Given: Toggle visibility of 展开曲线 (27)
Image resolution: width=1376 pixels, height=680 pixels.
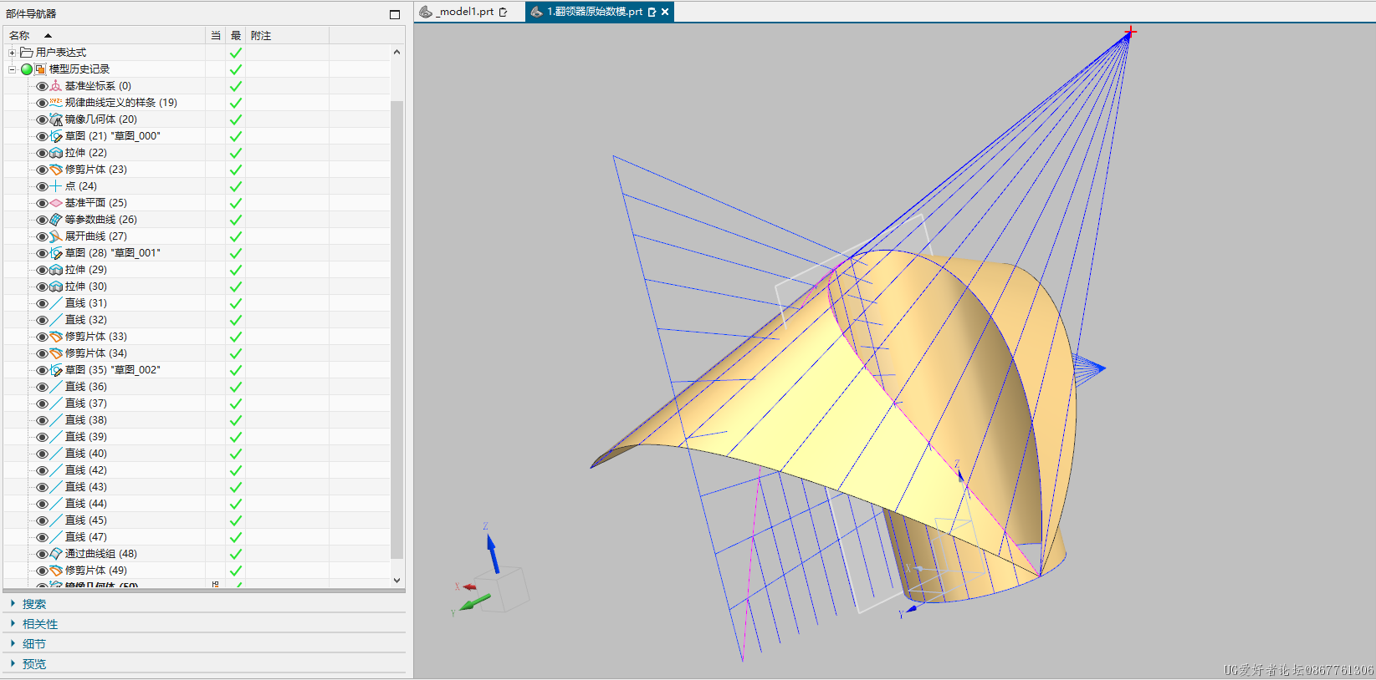Looking at the screenshot, I should point(42,236).
